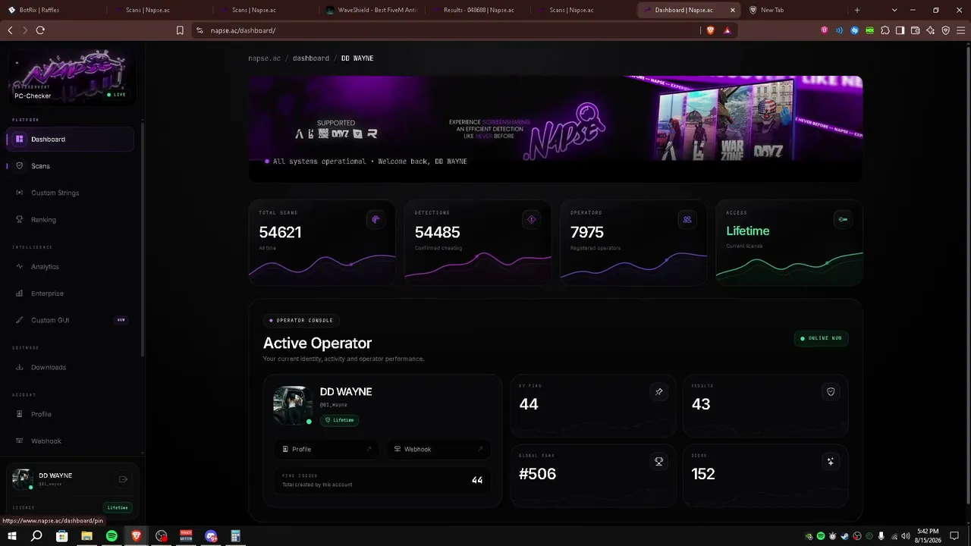971x546 pixels.
Task: Click the Lifetime access card
Action: [x=790, y=243]
